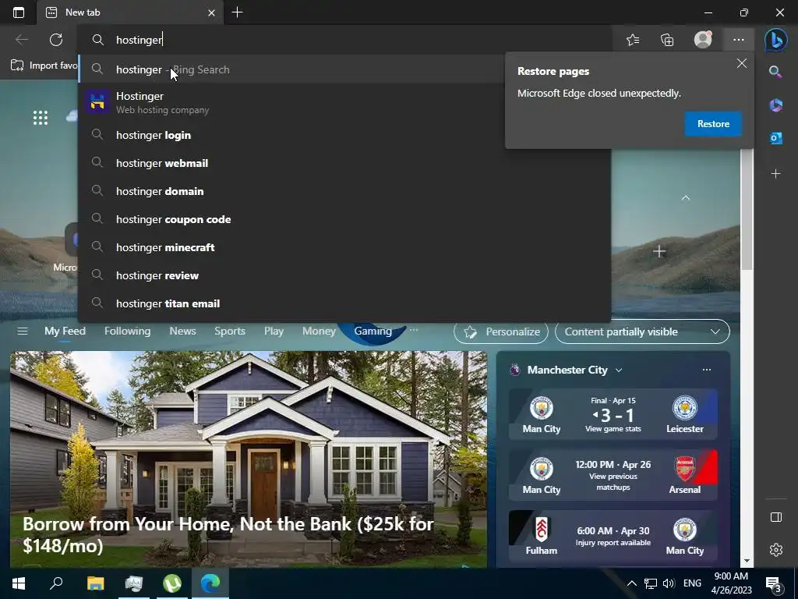Launch File Explorer from taskbar
Image resolution: width=798 pixels, height=599 pixels.
95,583
